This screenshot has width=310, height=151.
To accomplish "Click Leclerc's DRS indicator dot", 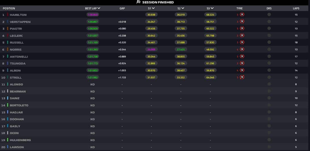I will point(269,35).
